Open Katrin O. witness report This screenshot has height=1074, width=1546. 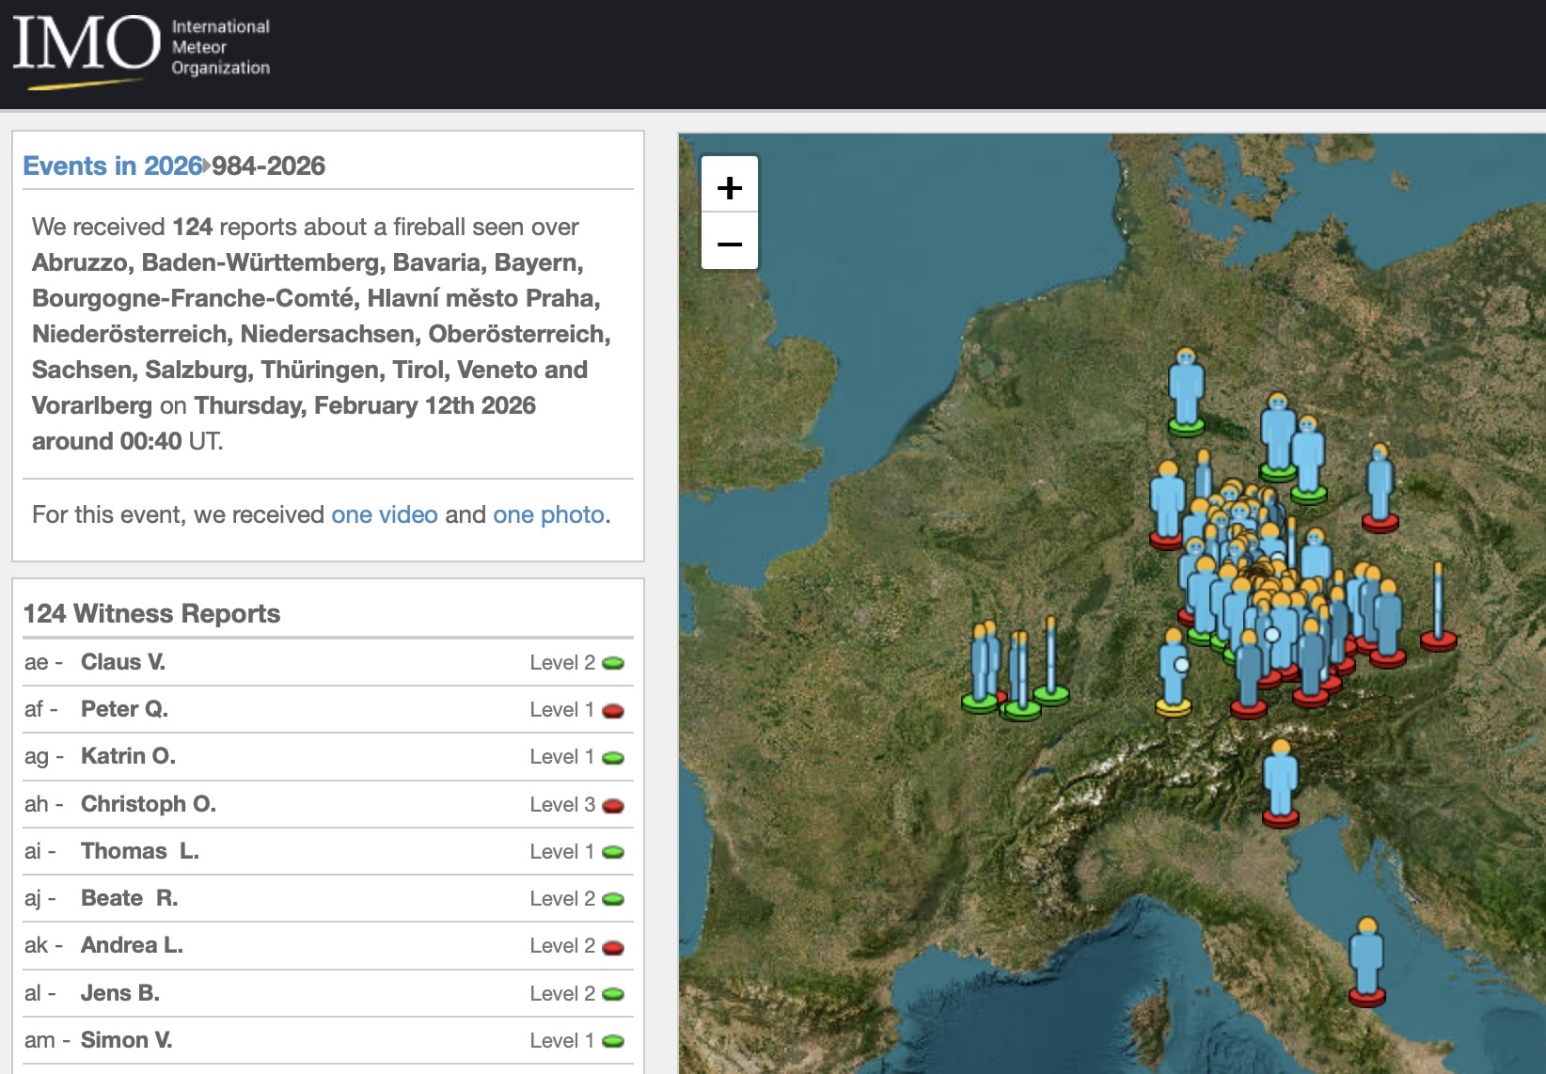point(128,756)
